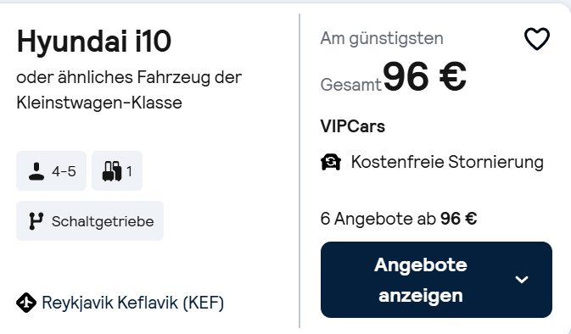Viewport: 571px width, 334px height.
Task: Click the manual gearbox icon
Action: [36, 221]
